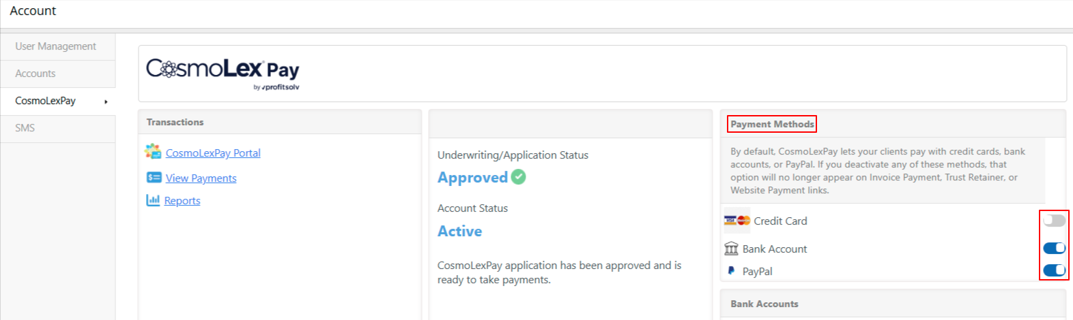Expand the CosmoLexPay submenu arrow
This screenshot has width=1073, height=320.
point(106,101)
